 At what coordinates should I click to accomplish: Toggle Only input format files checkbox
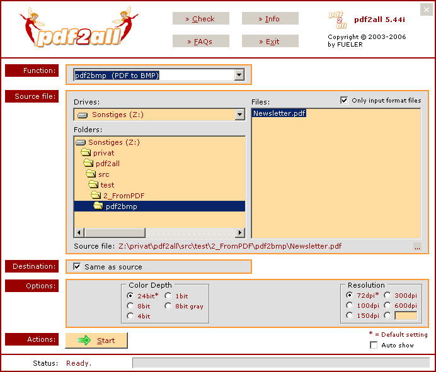[x=344, y=100]
